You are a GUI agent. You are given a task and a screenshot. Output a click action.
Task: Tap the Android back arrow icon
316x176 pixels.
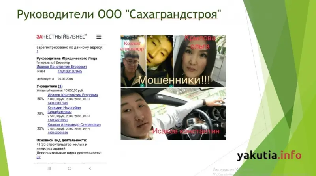click(90, 169)
